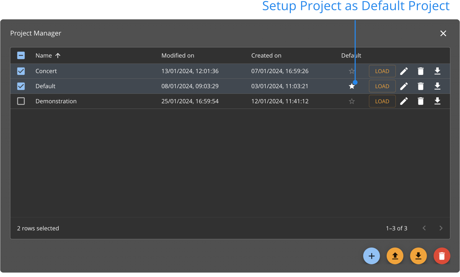Sort by Created on column header
This screenshot has height=277, width=460.
click(x=266, y=56)
